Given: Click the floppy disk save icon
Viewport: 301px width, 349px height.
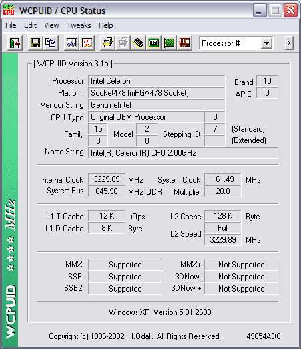Looking at the screenshot, I should tap(35, 43).
